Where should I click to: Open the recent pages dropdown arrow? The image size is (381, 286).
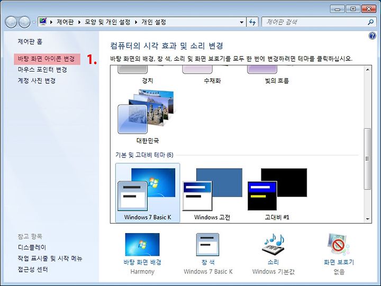click(x=34, y=22)
